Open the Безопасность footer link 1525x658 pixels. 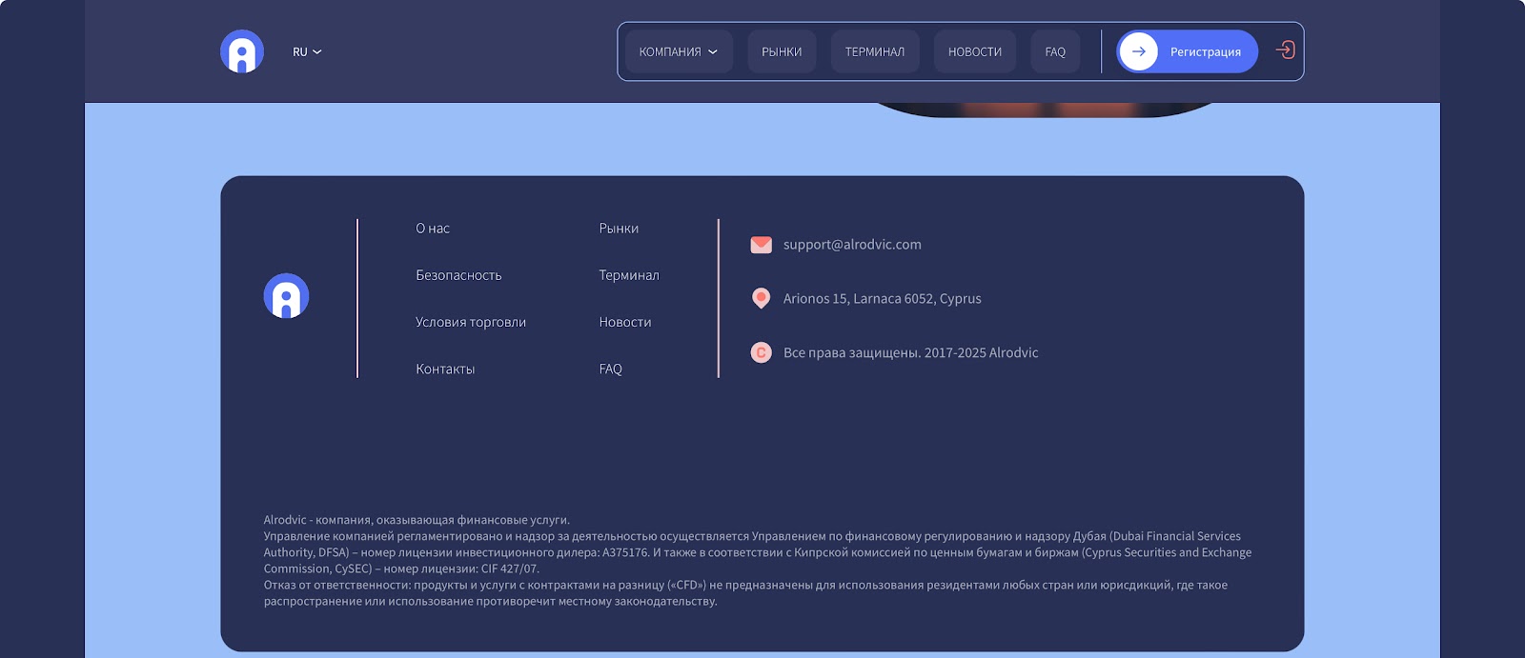(x=458, y=275)
